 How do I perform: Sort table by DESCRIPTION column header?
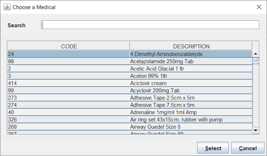tap(191, 46)
